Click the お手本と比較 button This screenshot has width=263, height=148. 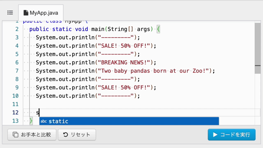click(32, 134)
